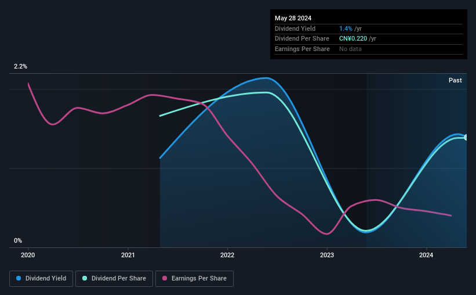Image resolution: width=476 pixels, height=295 pixels.
Task: Select the 2023 x-axis label
Action: (327, 255)
